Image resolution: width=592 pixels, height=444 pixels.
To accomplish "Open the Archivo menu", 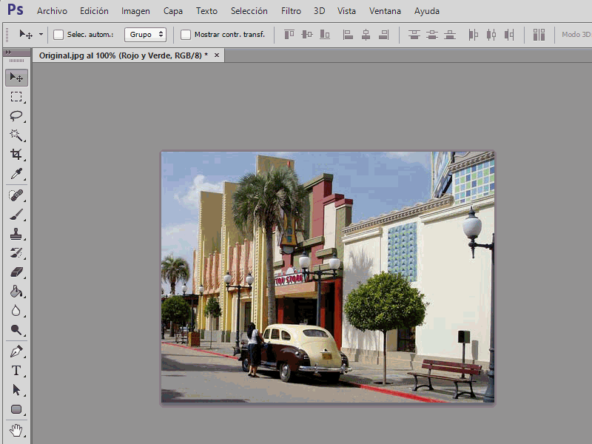I will click(x=52, y=11).
